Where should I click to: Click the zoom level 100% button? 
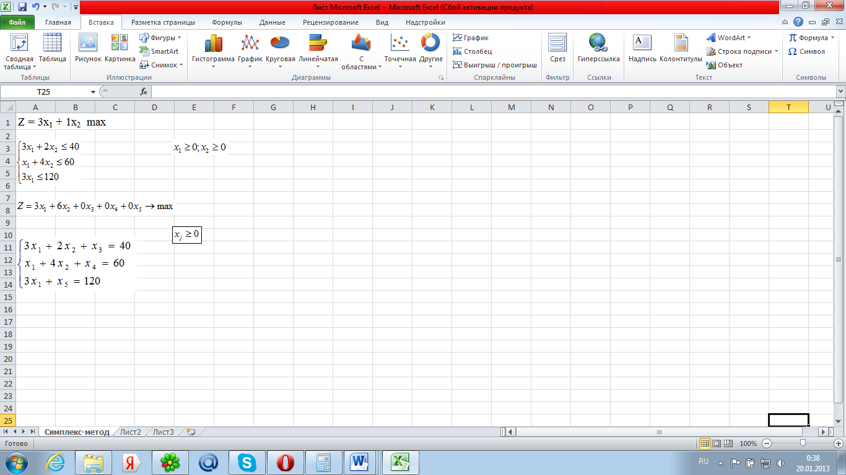point(748,443)
